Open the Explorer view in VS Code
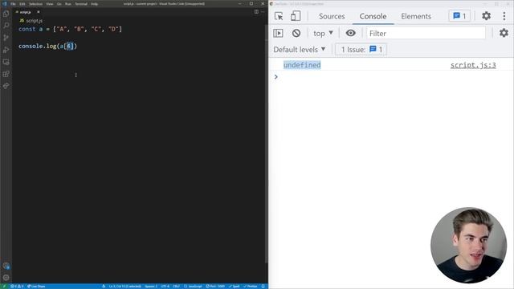The height and width of the screenshot is (289, 514). click(6, 14)
